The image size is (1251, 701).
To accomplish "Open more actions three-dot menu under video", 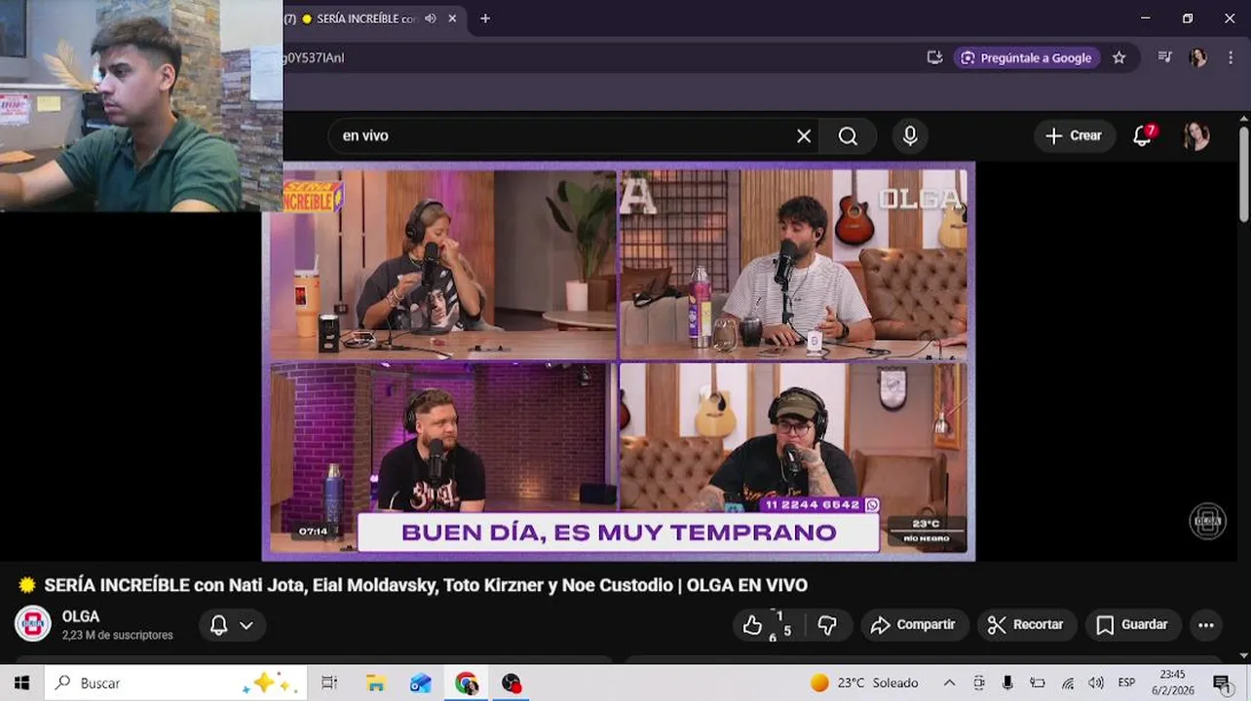I will pyautogui.click(x=1206, y=625).
